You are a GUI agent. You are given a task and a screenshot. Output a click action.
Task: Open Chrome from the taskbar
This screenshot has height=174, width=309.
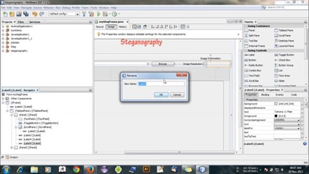[76, 170]
